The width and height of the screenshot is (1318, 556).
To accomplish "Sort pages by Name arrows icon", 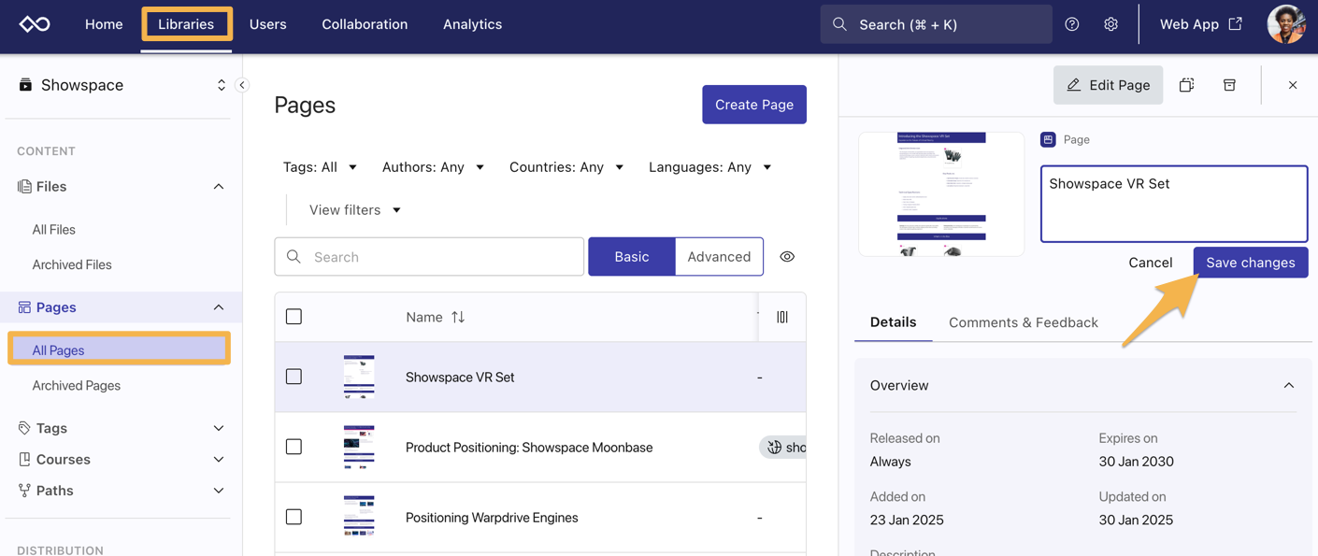I will coord(458,317).
